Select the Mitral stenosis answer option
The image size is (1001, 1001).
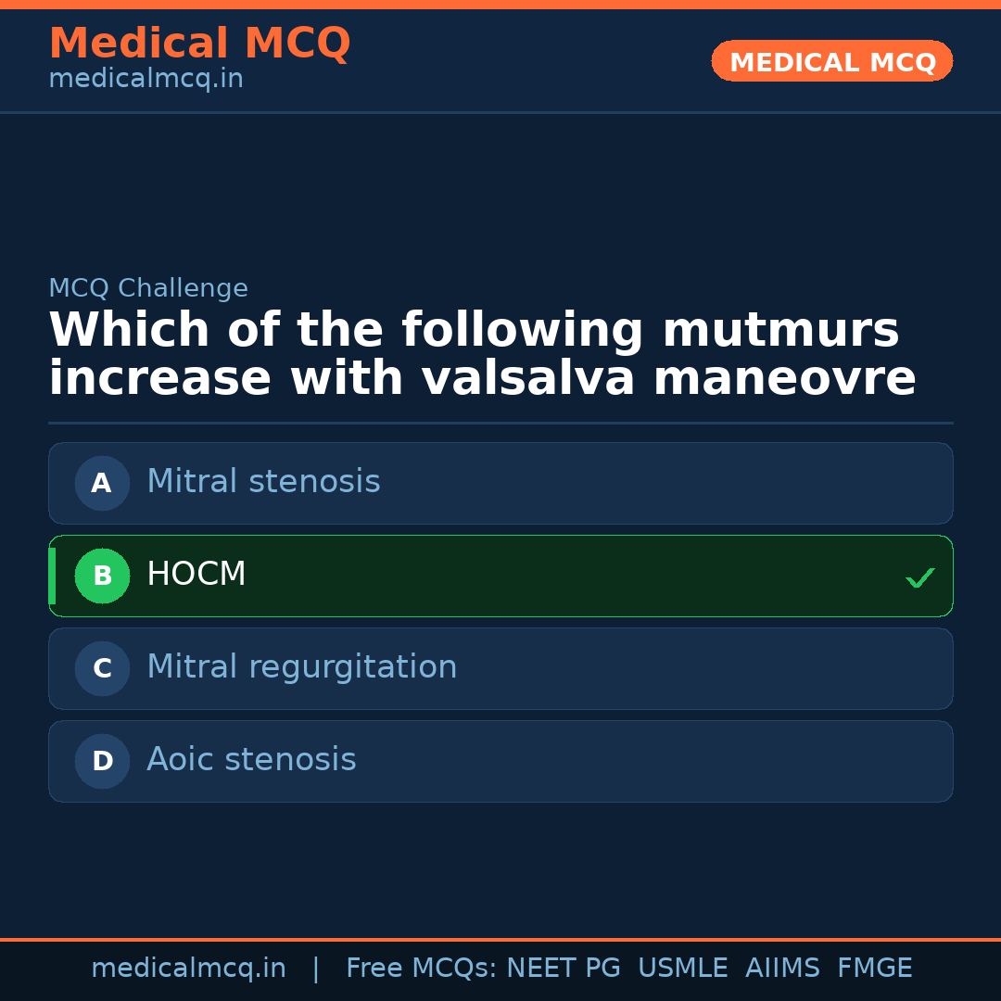[500, 483]
